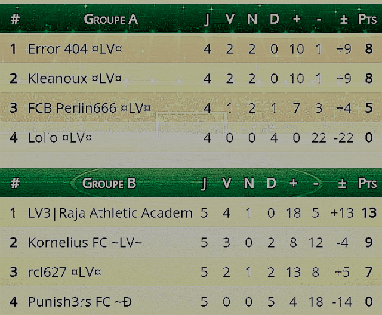
Task: Click the 13 points value for Raja Athletic
Action: click(x=369, y=213)
